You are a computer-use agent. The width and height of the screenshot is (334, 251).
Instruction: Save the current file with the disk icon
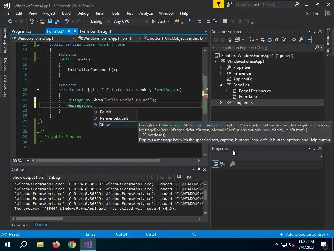[50, 21]
